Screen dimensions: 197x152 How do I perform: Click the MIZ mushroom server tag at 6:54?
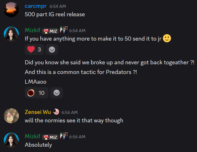(50, 31)
